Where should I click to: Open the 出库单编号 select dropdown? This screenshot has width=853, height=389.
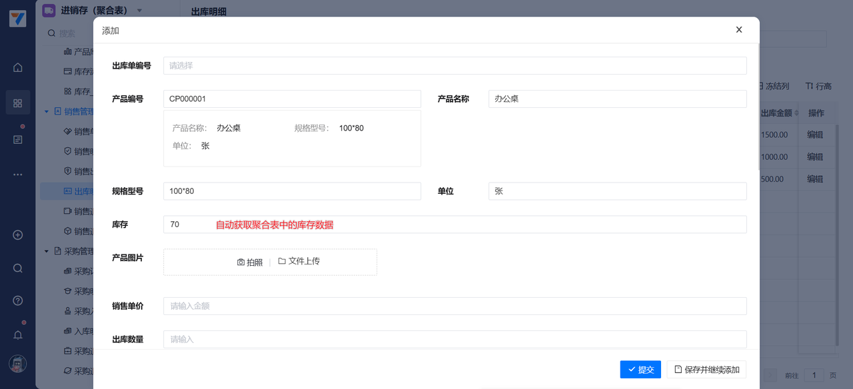pos(454,66)
